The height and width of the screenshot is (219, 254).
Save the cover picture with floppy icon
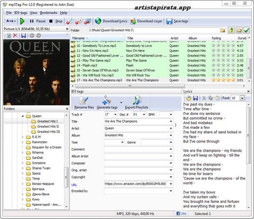click(x=23, y=36)
